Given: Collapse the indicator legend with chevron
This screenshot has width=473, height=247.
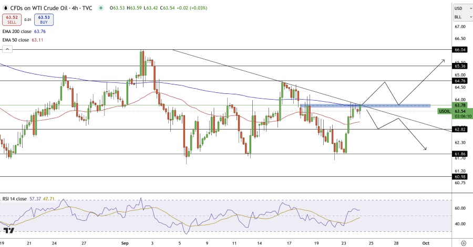Looking at the screenshot, I should pyautogui.click(x=7, y=49).
